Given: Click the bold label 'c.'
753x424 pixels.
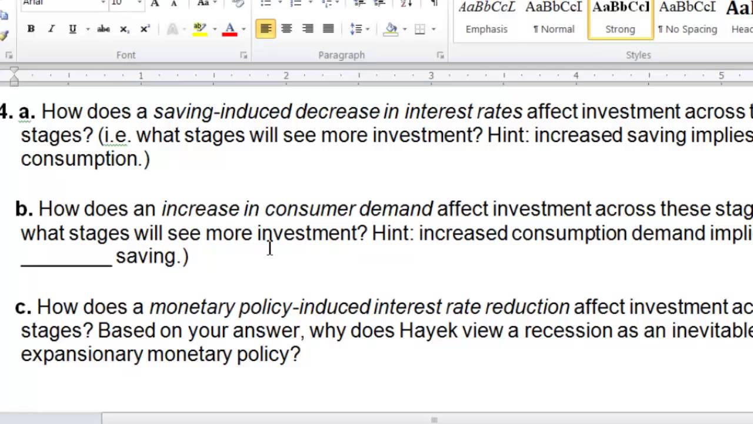Looking at the screenshot, I should pos(23,307).
